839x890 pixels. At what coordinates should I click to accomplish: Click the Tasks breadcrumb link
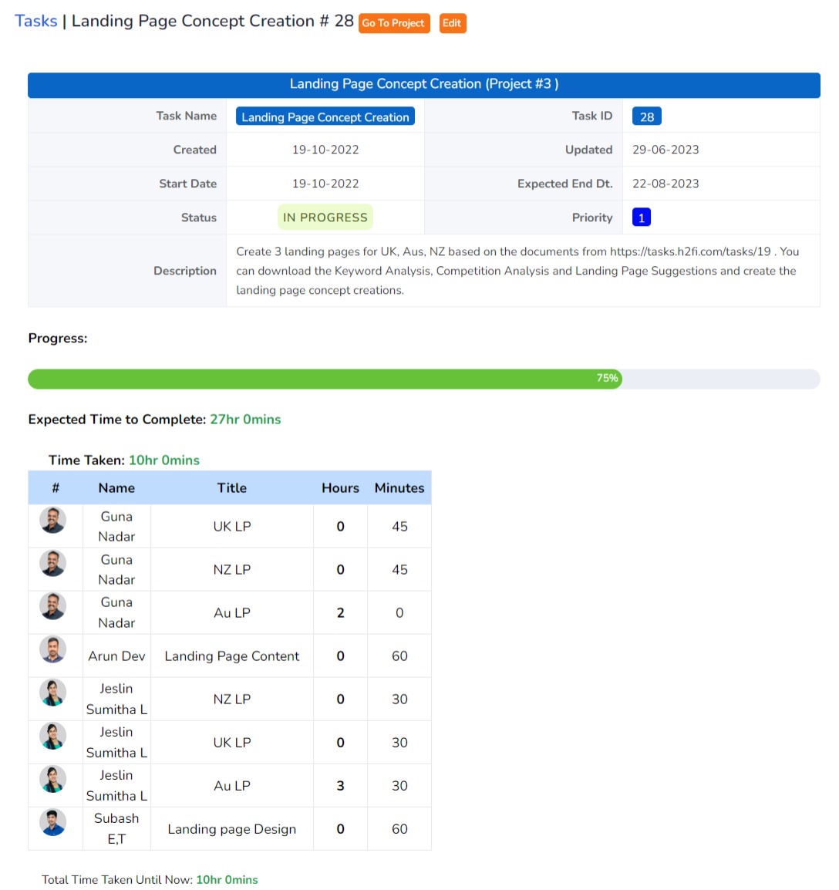pyautogui.click(x=35, y=21)
